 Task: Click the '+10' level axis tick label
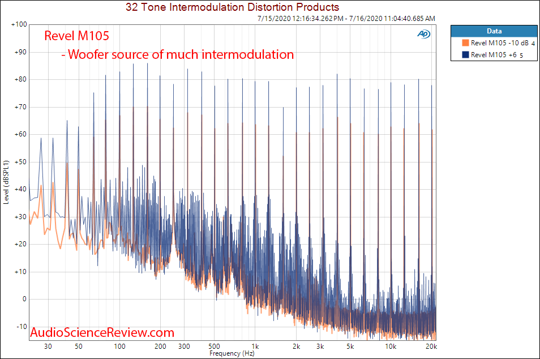coord(20,272)
